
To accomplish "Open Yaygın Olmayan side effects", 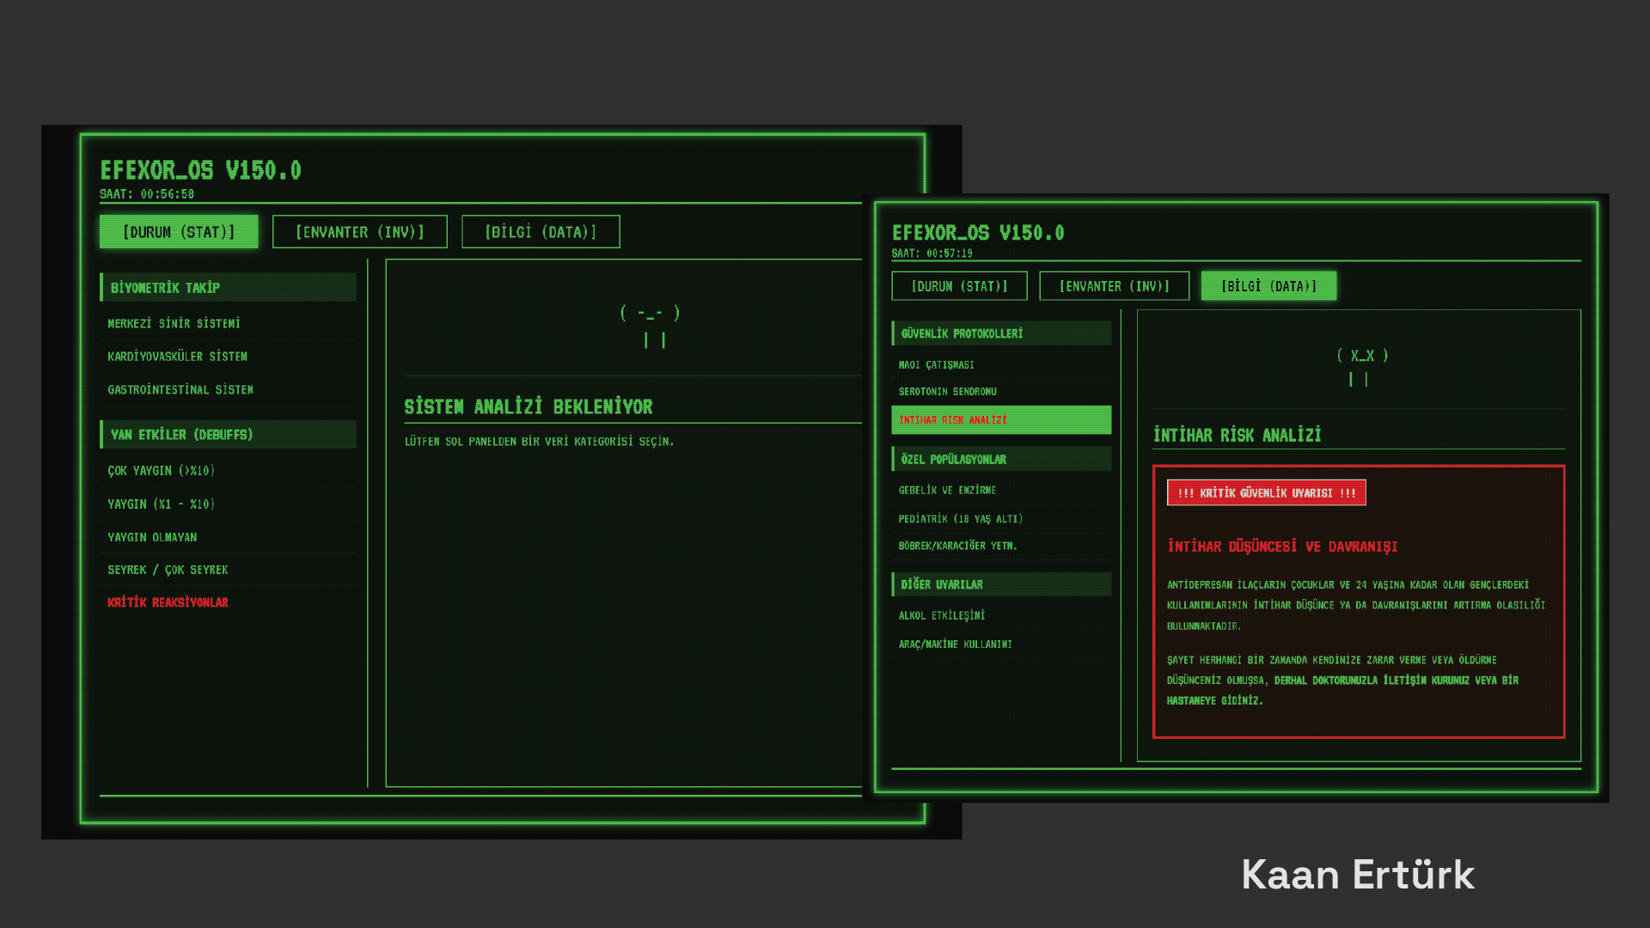I will 228,537.
